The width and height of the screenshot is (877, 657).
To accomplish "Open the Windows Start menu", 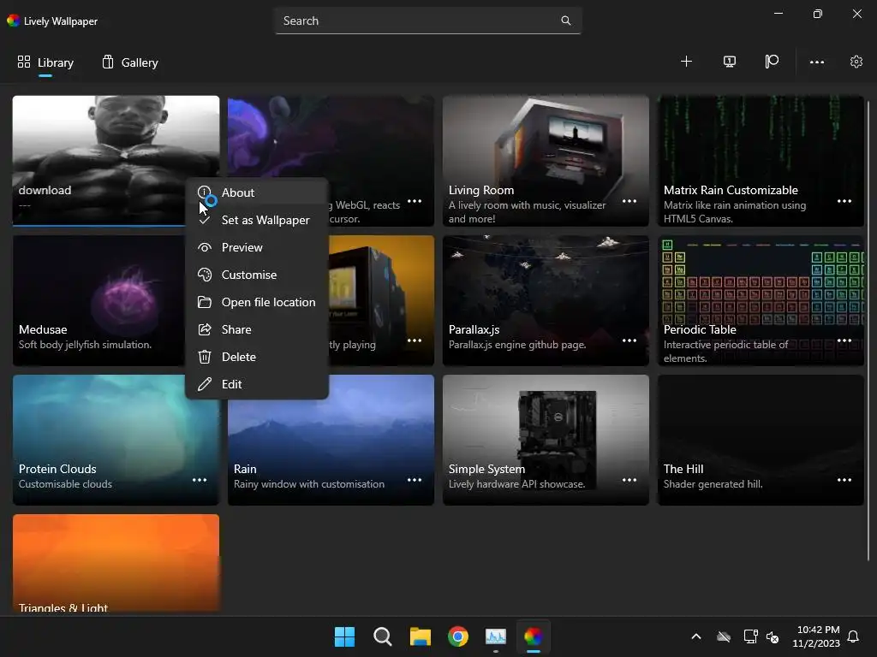I will [x=344, y=636].
